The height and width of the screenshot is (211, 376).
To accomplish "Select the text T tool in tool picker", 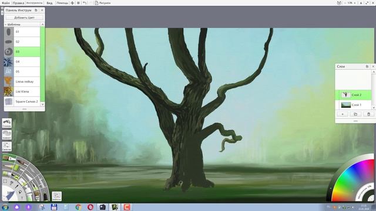I will coord(22,198).
